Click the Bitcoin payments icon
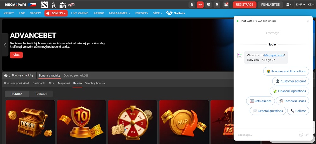The height and width of the screenshot is (144, 316). point(192,5)
